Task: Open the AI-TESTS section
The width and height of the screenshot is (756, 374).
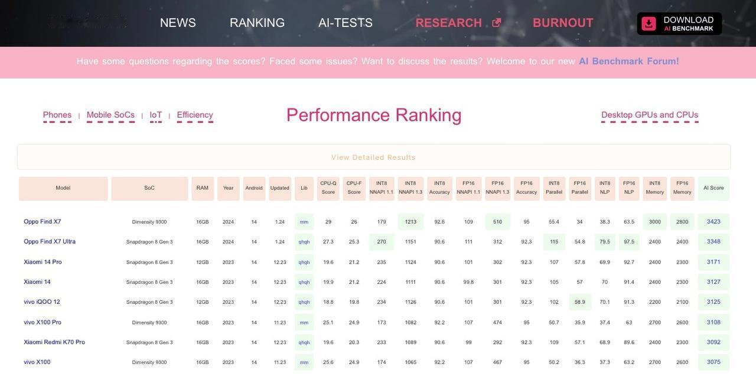Action: 346,23
